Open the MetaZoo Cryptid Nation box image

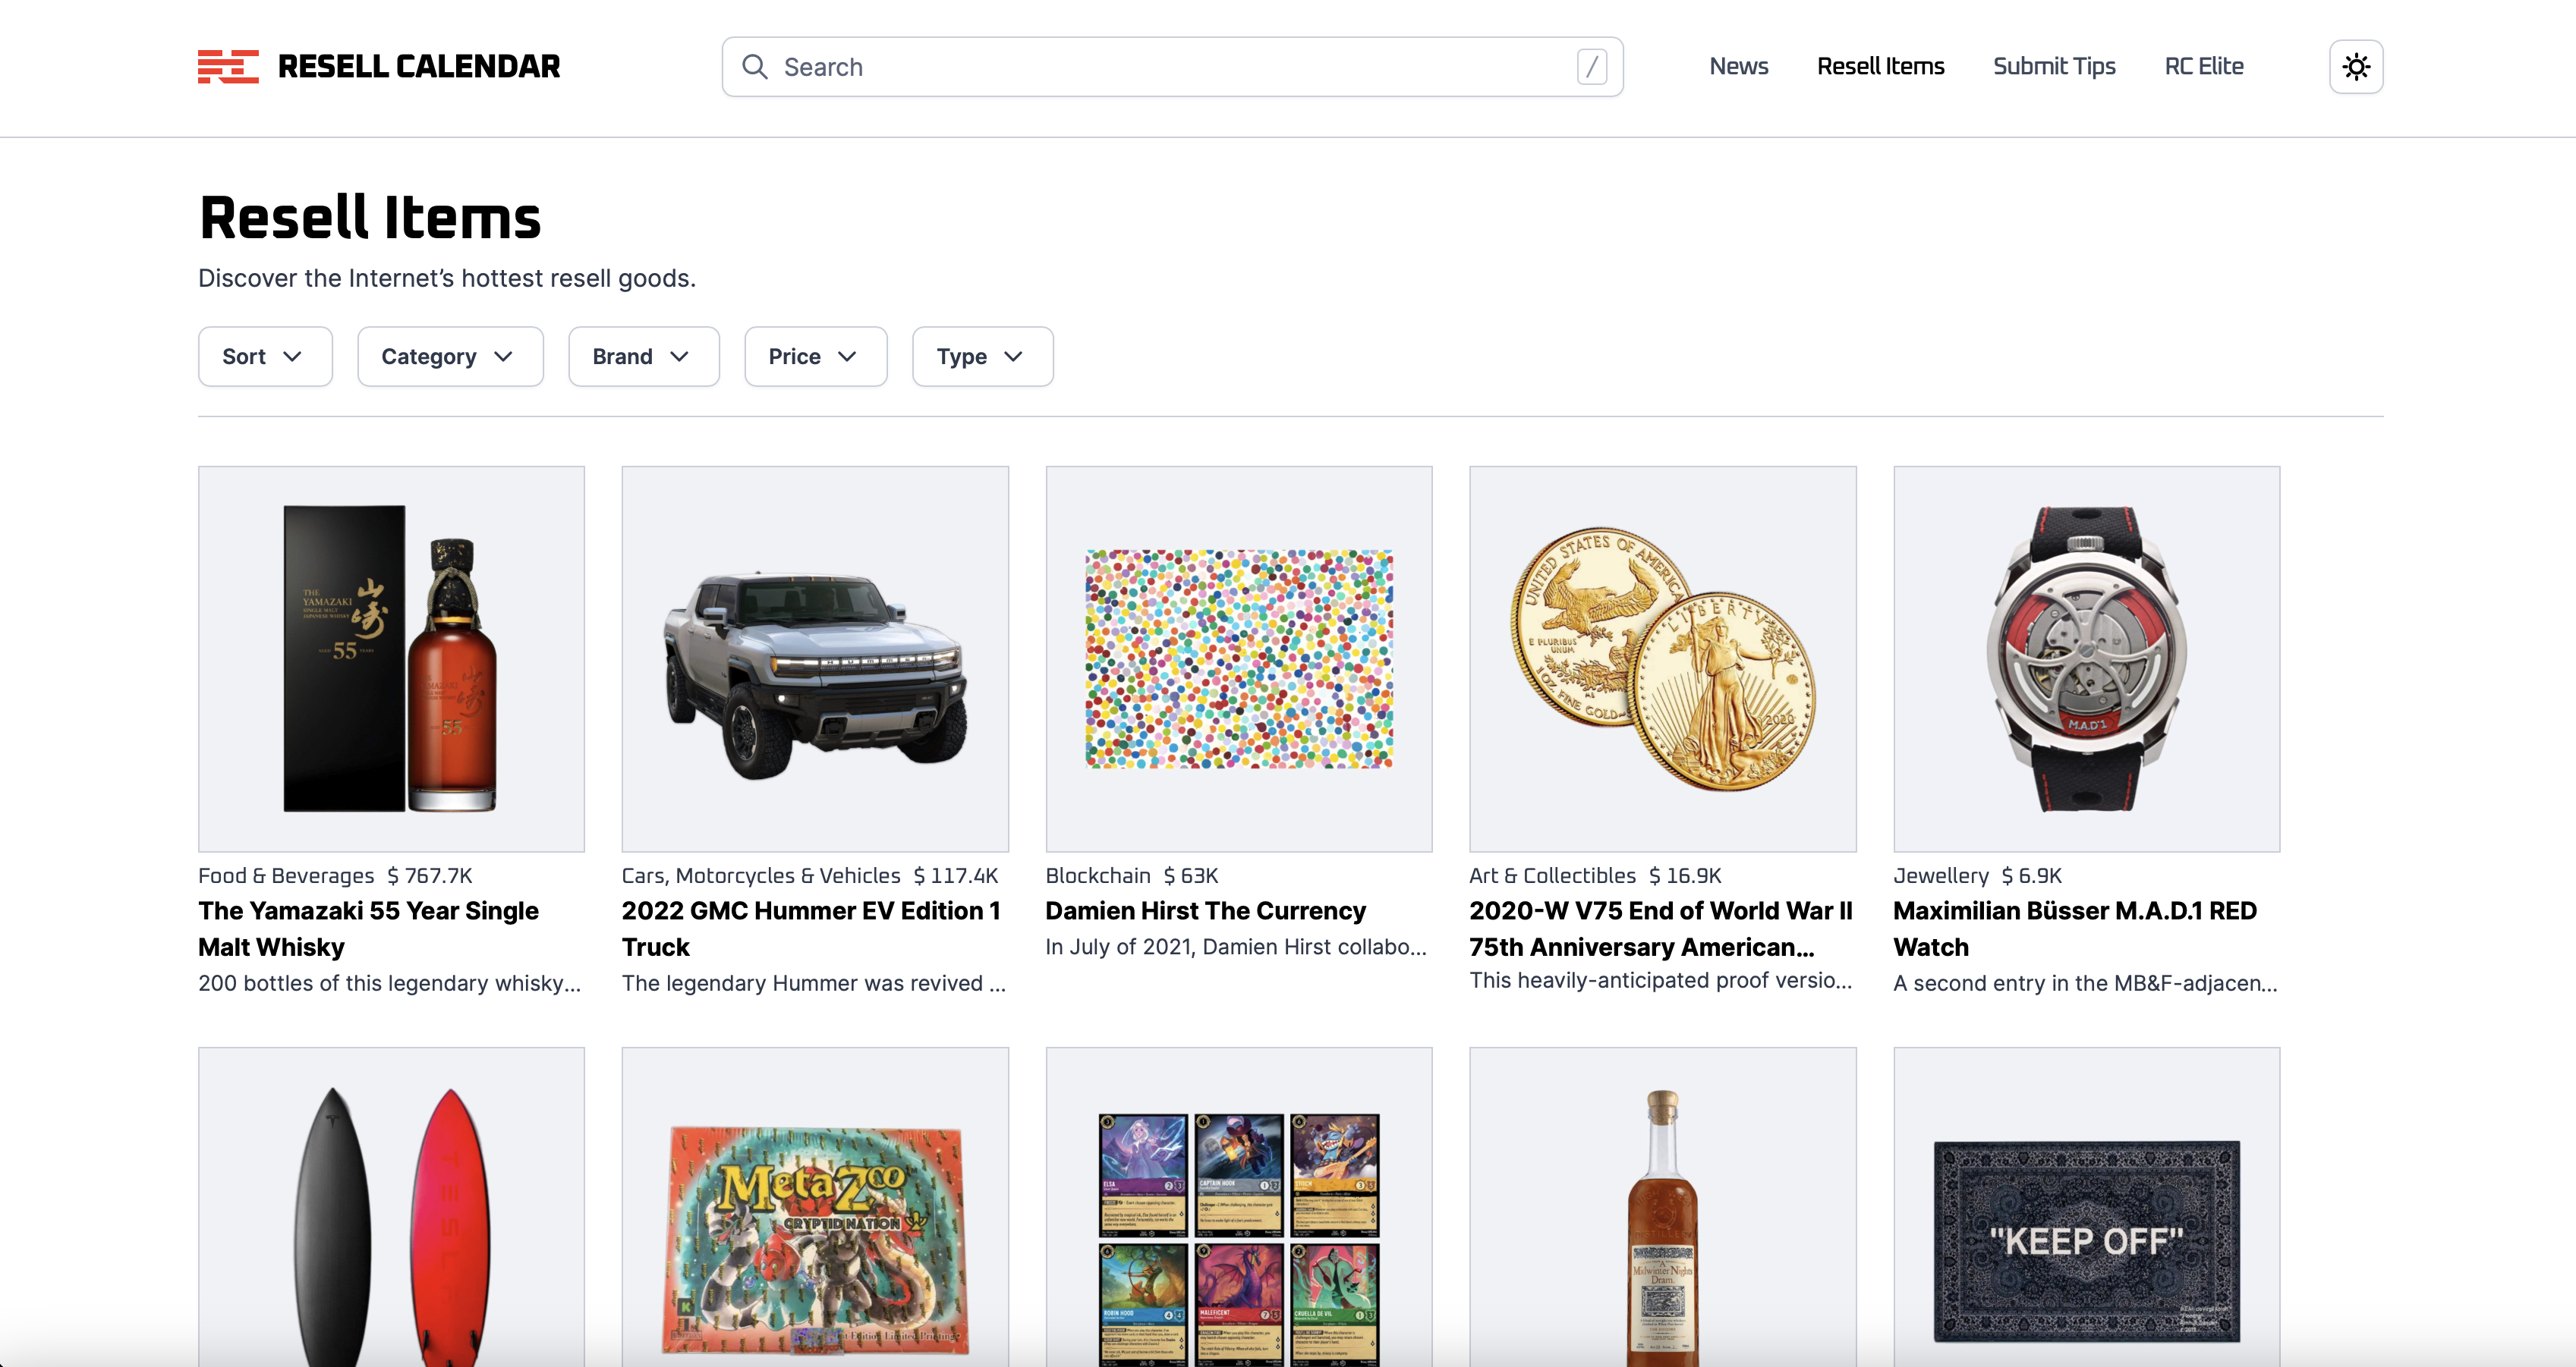(x=815, y=1207)
